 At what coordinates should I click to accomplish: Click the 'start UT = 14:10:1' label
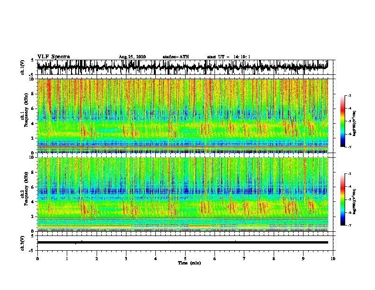tap(229, 57)
